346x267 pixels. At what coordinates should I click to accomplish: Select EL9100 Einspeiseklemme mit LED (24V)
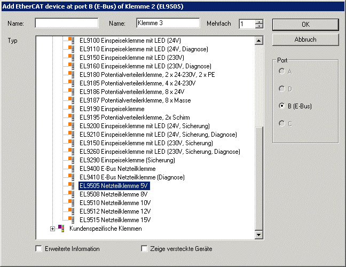coord(130,41)
